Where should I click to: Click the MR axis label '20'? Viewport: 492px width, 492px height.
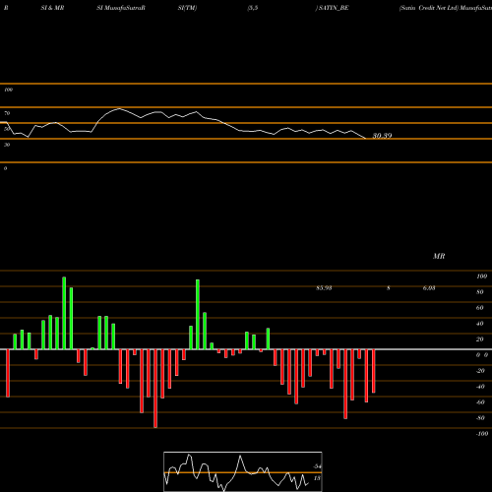pyautogui.click(x=480, y=339)
